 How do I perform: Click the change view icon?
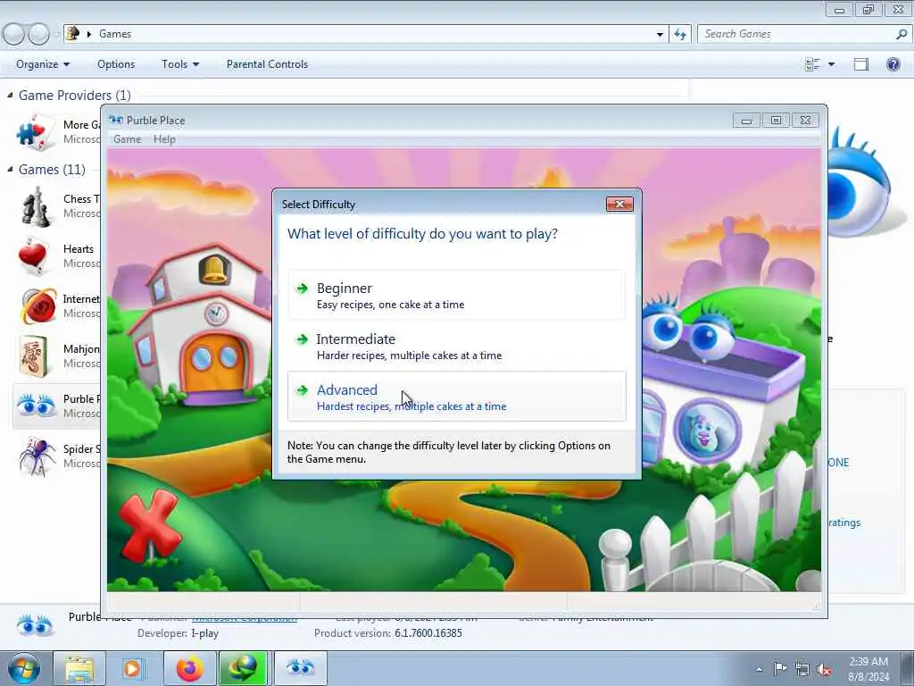tap(812, 64)
